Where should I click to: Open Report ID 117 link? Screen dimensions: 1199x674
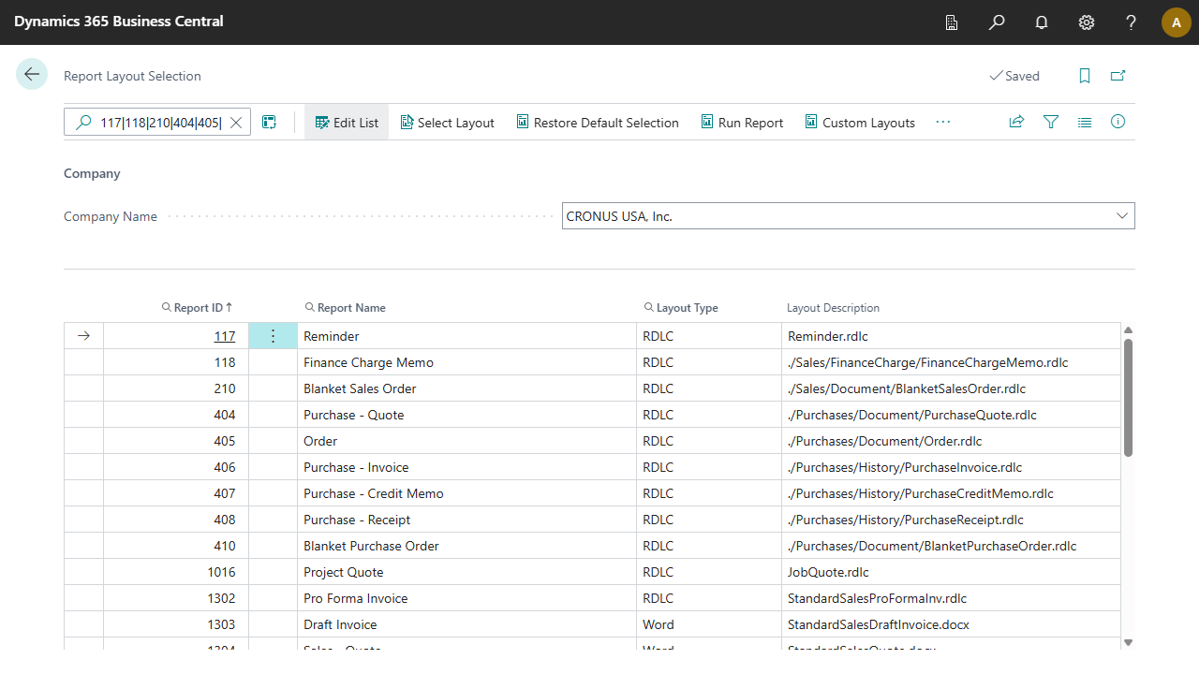225,336
